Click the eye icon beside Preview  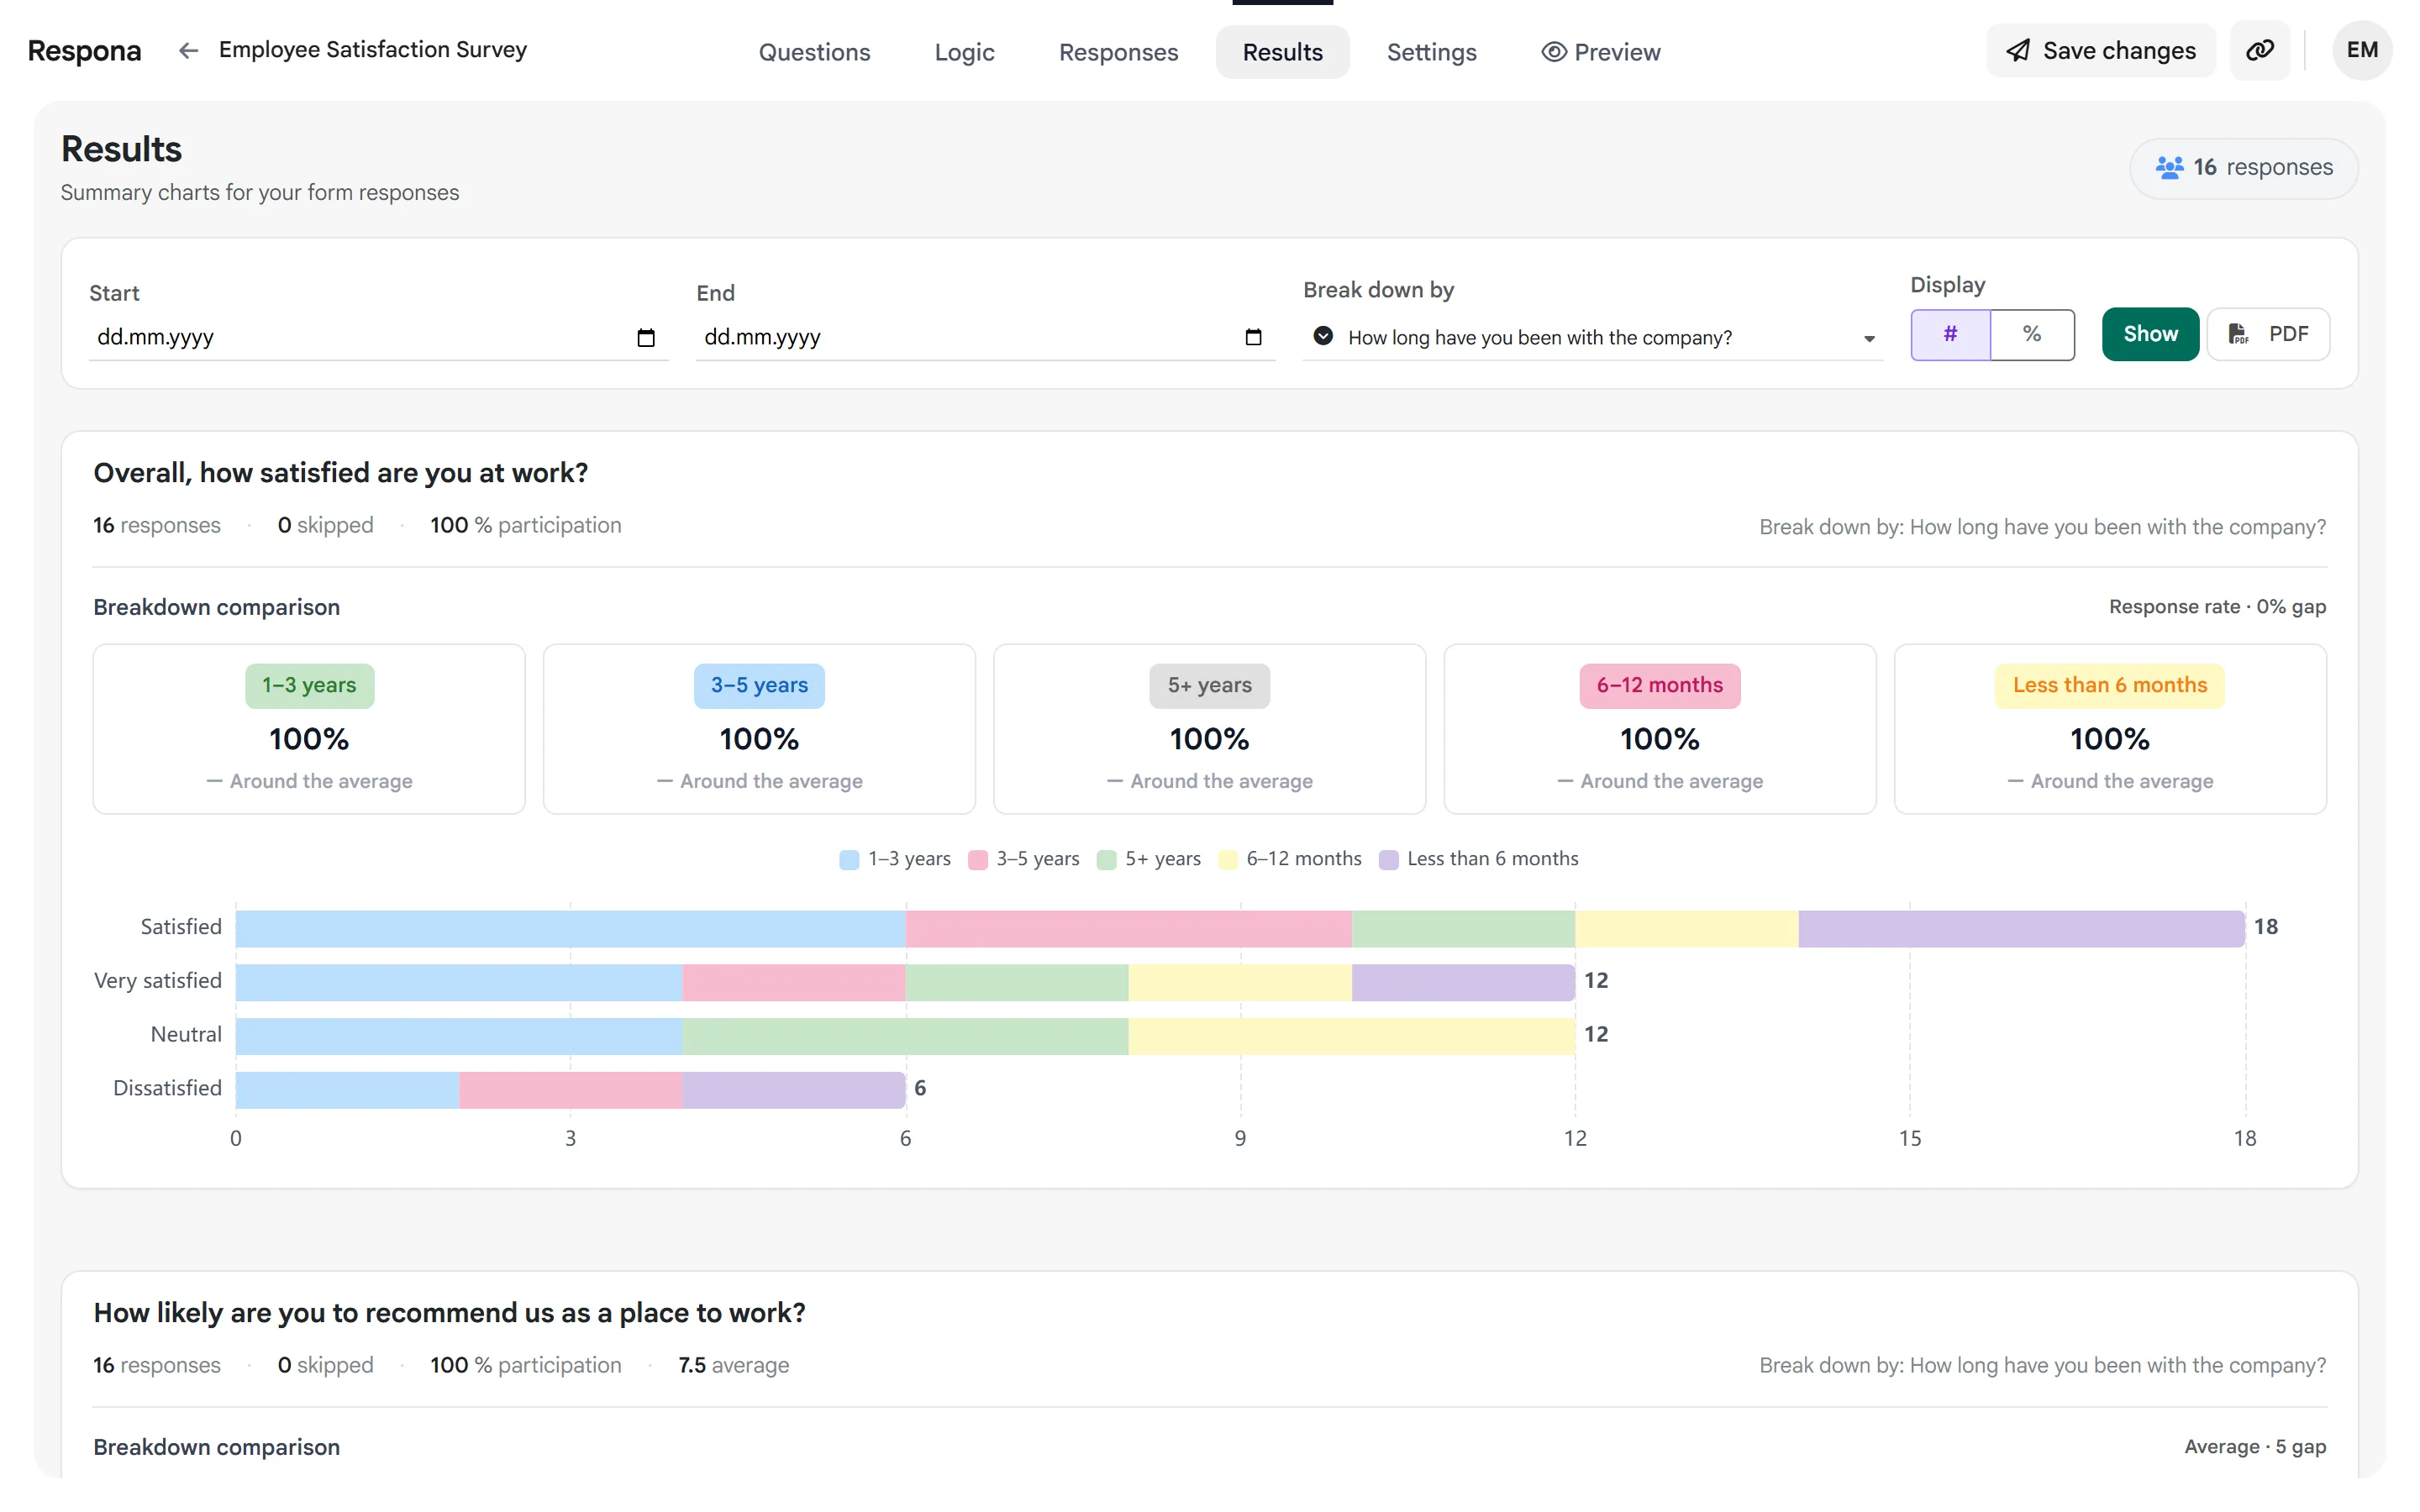click(1553, 52)
